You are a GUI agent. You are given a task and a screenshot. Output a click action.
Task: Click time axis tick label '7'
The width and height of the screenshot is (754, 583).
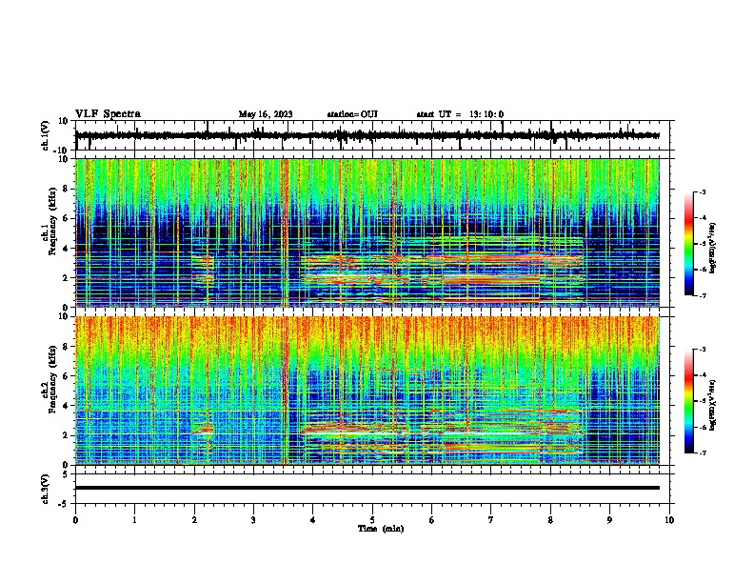(x=491, y=520)
